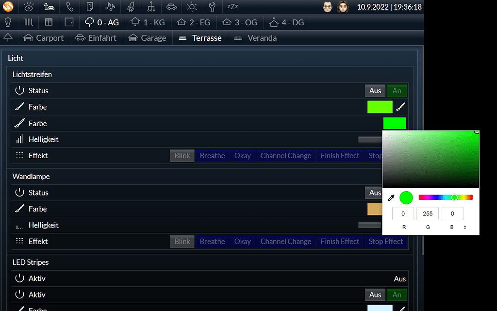
Task: Switch to floor 1 - KG
Action: tap(148, 22)
